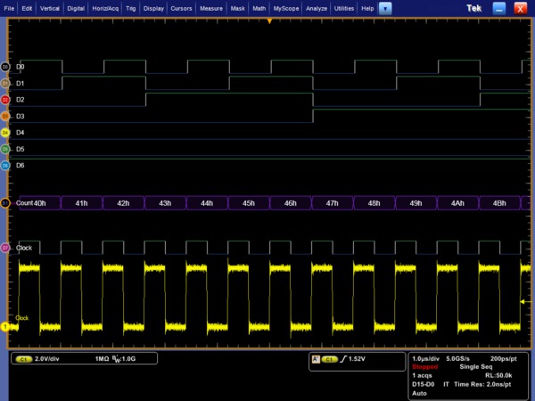Screen dimensions: 535x401
Task: Select the D6 blue channel marker
Action: point(5,165)
